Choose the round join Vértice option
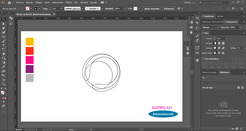Screen dimensions: 246x131 [219, 48]
